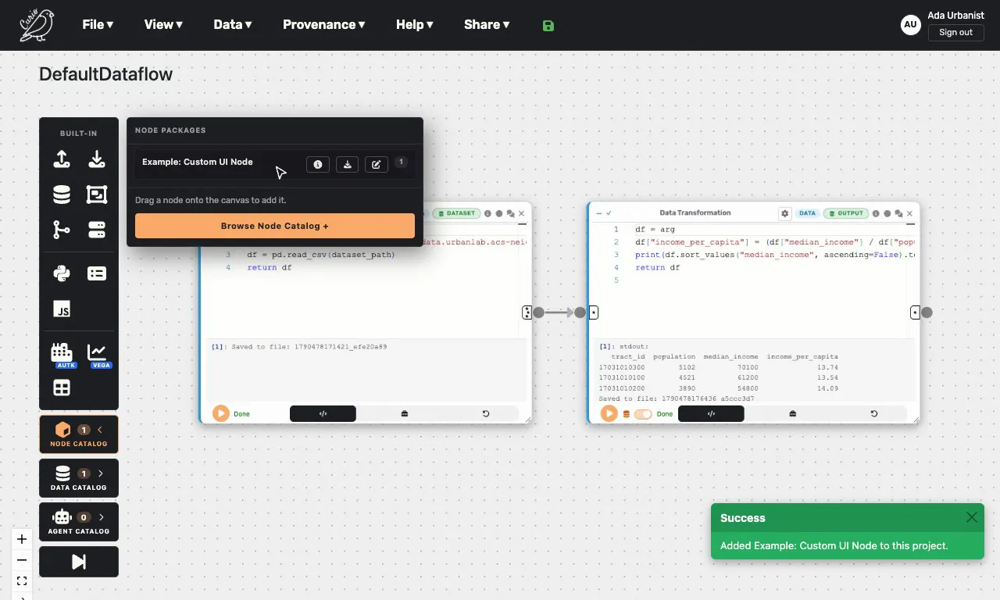Click the DATASET badge on left node
This screenshot has width=1000, height=600.
point(457,213)
